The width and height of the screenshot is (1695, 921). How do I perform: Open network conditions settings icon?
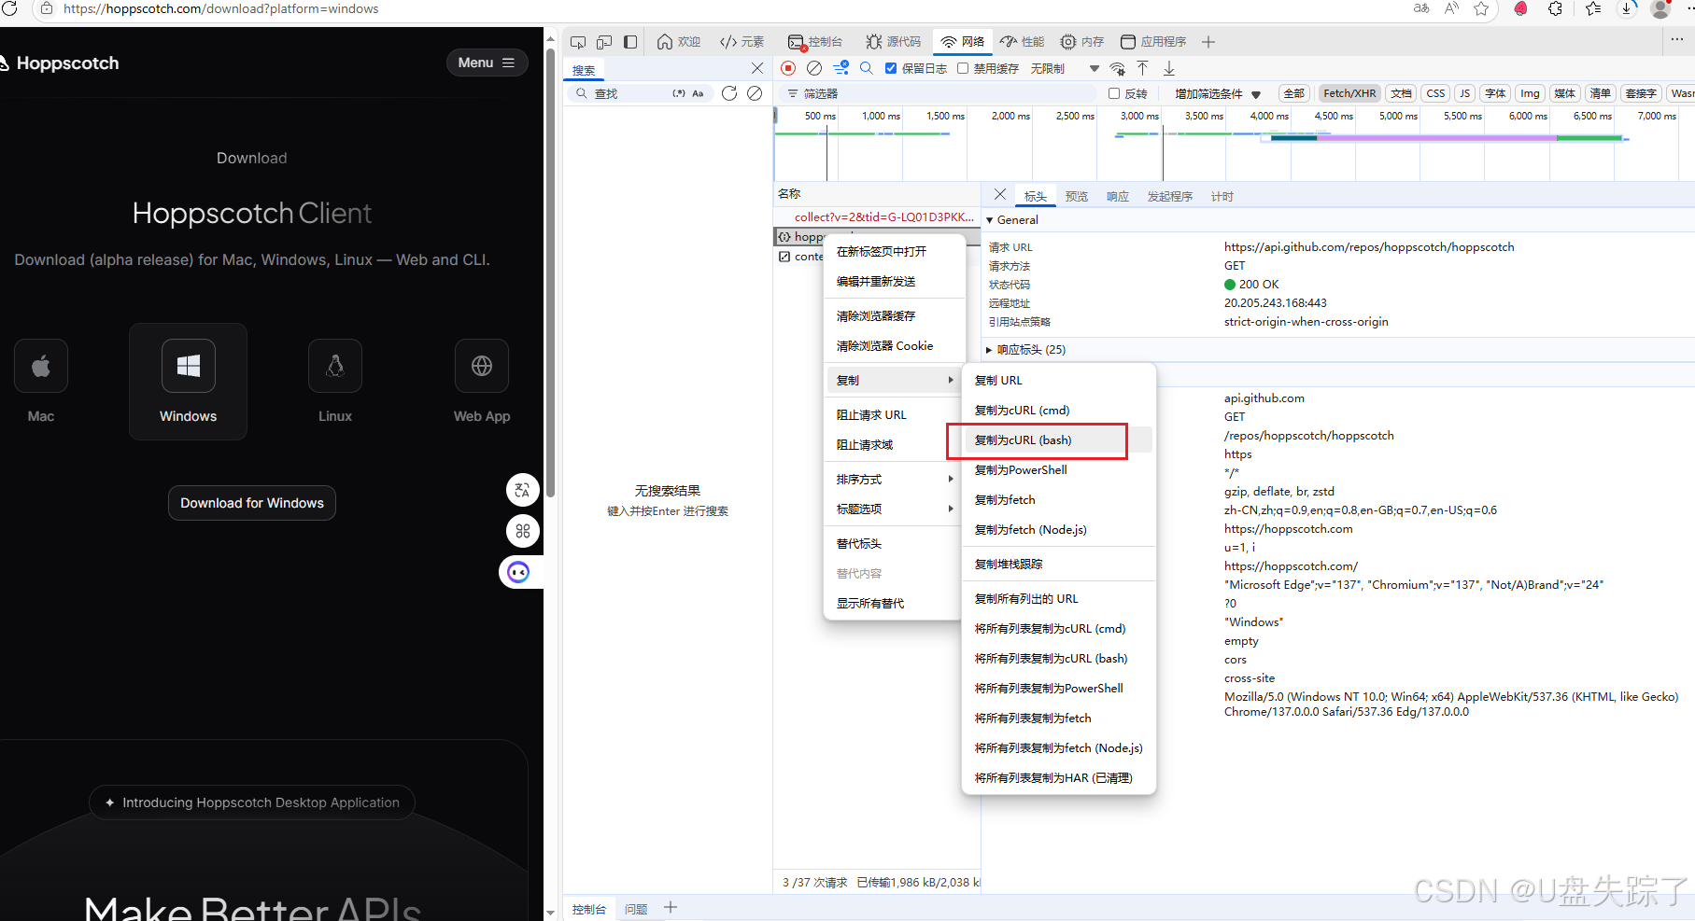pos(1118,68)
